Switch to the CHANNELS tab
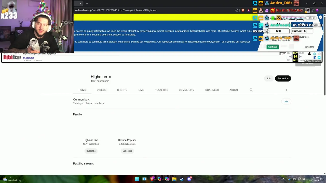326x183 pixels. click(212, 90)
